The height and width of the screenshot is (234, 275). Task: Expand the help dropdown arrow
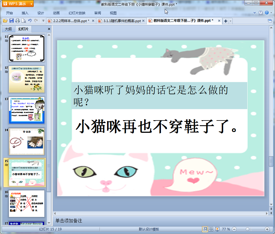271,13
